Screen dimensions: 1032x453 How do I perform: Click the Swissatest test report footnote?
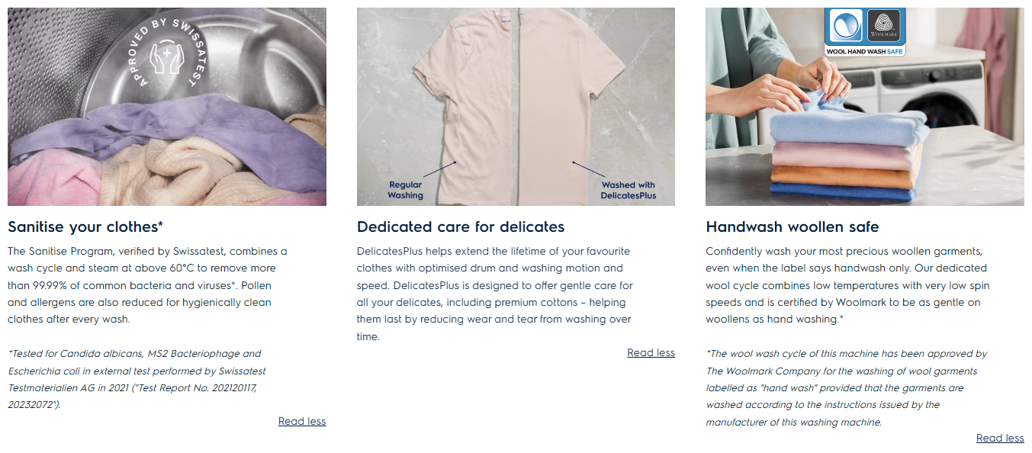click(137, 379)
